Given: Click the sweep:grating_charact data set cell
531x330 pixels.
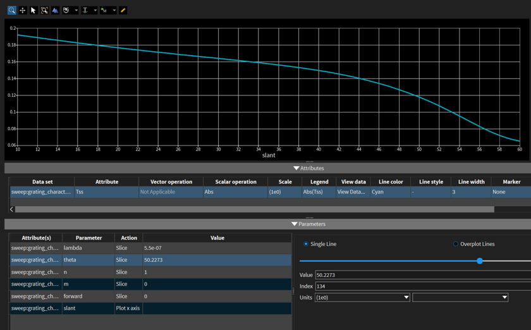Looking at the screenshot, I should coord(42,192).
